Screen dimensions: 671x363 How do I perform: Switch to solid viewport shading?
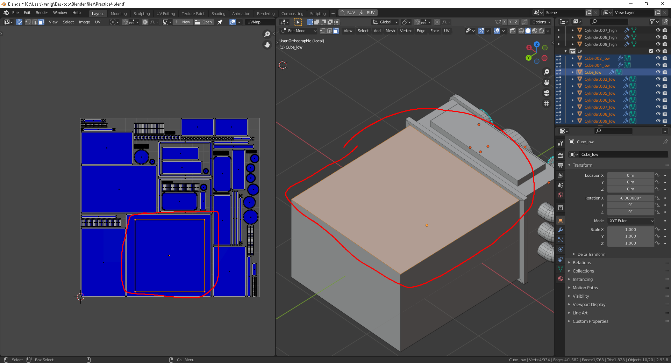tap(528, 31)
